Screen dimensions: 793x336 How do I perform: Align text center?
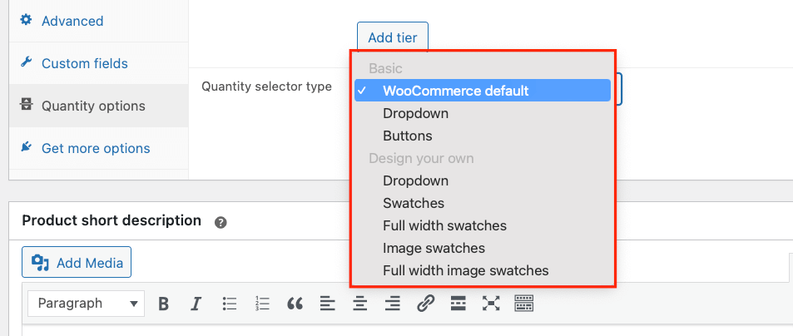coord(359,304)
